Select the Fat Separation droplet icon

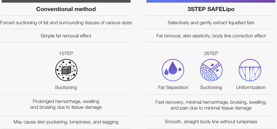click(x=173, y=70)
